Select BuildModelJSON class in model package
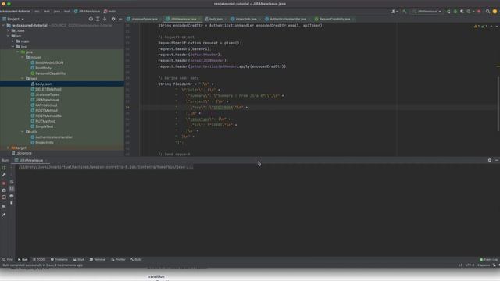Image resolution: width=500 pixels, height=281 pixels. coord(49,62)
